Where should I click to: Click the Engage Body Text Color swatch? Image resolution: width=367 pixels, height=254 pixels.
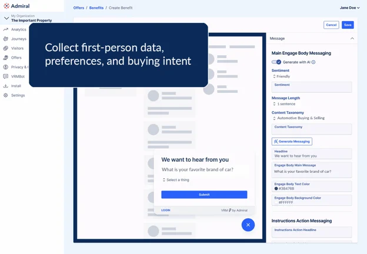(276, 189)
